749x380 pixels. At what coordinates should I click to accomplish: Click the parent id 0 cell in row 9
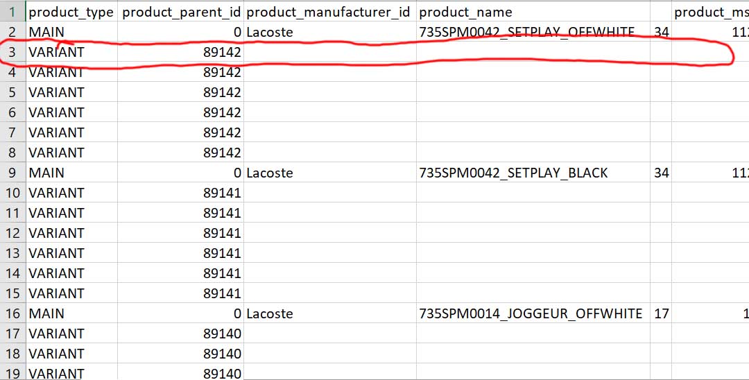tap(180, 173)
